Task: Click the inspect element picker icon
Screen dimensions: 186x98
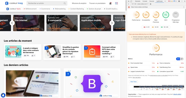Action: [129, 1]
